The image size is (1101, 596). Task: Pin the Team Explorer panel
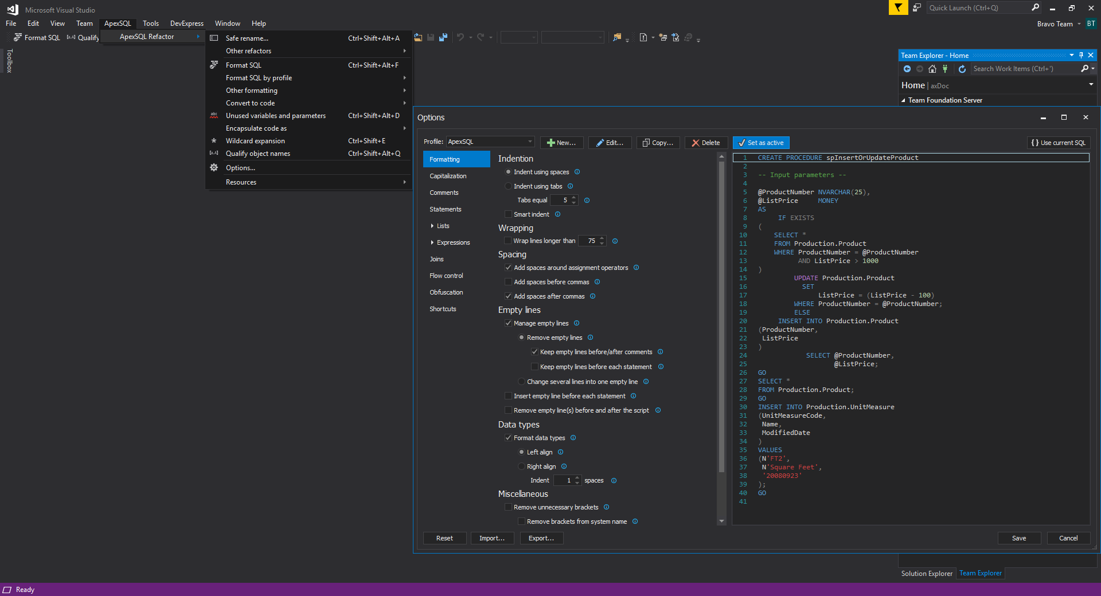tap(1081, 55)
